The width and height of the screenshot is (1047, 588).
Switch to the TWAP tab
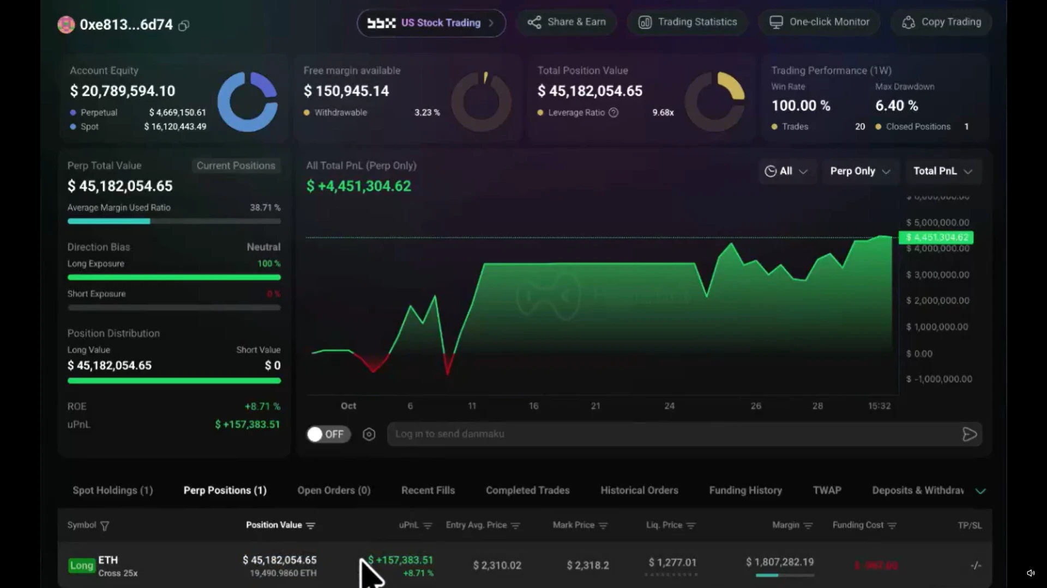[x=827, y=491]
